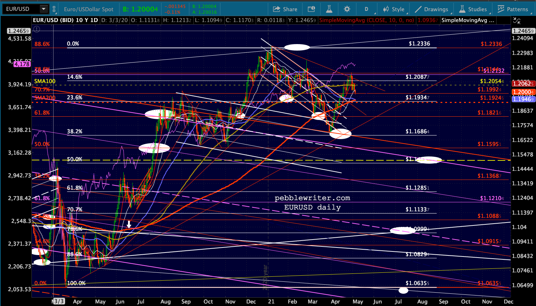Screen dimensions: 536x306
Task: Click the 4,531.58 left axis label
Action: [19, 39]
